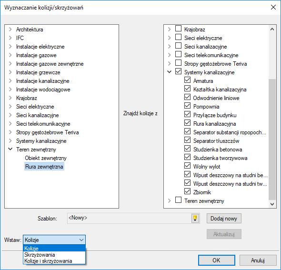This screenshot has width=281, height=270.
Task: Click the right list scrollbar up arrow
Action: (272, 29)
